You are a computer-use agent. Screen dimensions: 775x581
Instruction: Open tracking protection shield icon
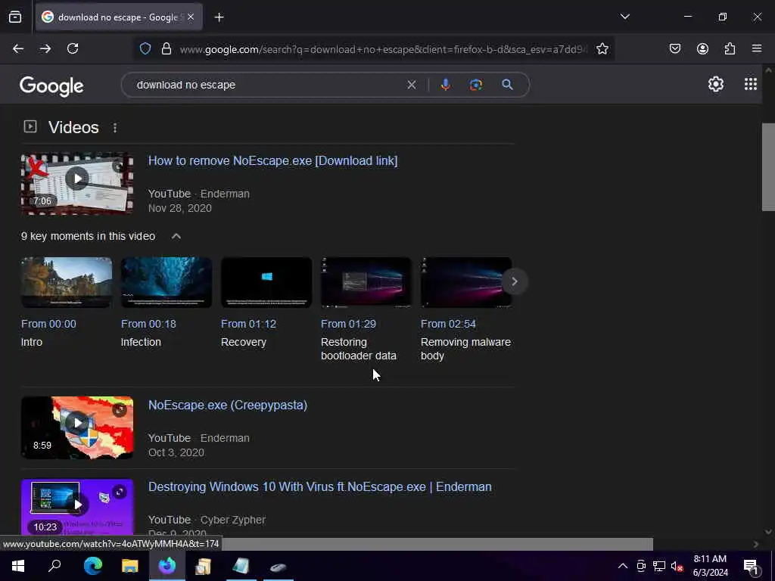point(145,49)
